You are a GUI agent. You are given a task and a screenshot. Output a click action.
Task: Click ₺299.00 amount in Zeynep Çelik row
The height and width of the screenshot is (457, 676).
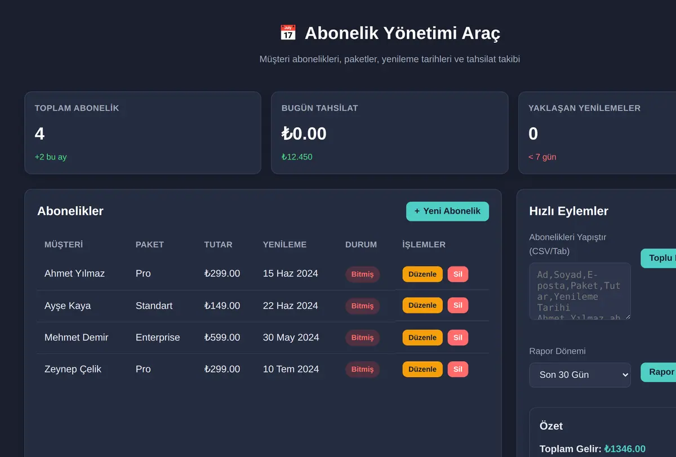tap(222, 369)
